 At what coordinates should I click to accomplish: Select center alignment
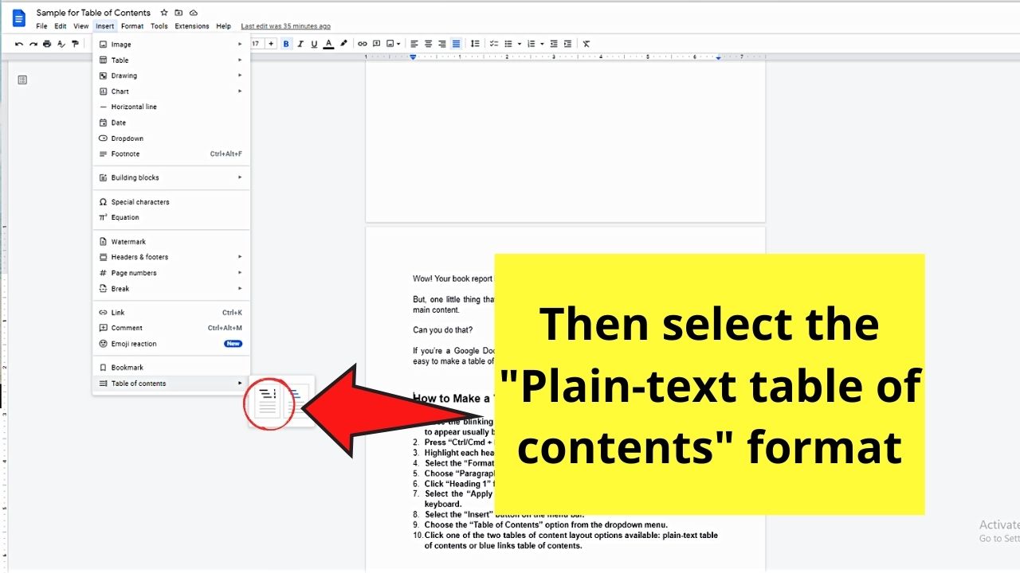point(428,44)
